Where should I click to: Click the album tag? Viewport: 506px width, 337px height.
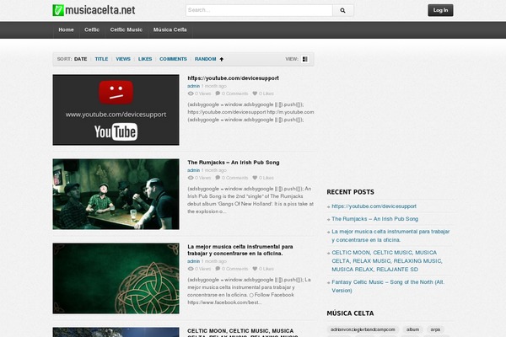[412, 329]
